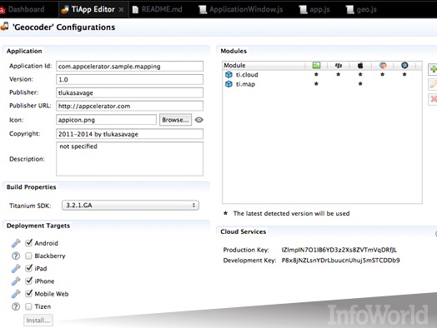Image resolution: width=437 pixels, height=328 pixels.
Task: Click the Production Key value
Action: coord(339,250)
